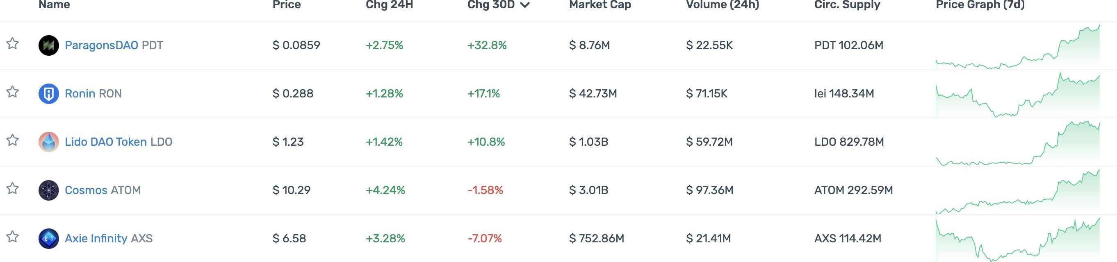This screenshot has width=1117, height=262.
Task: Open the Cosmos ATOM coin page
Action: pyautogui.click(x=86, y=190)
